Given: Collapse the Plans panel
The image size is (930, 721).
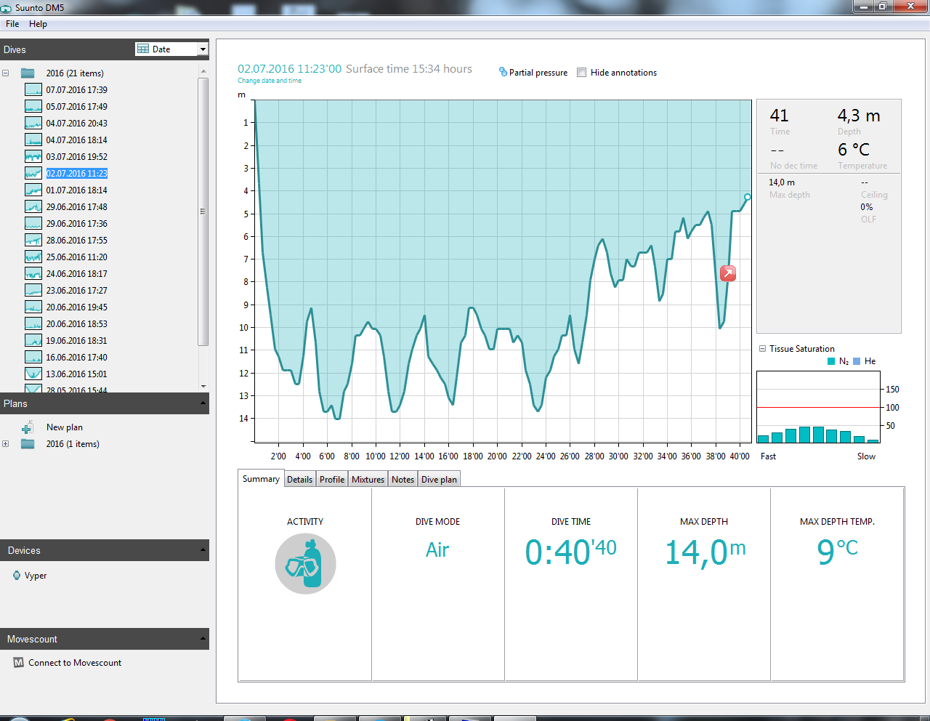Looking at the screenshot, I should pos(203,403).
